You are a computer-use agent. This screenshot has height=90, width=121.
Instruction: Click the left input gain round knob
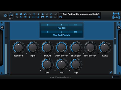(x=2, y=27)
